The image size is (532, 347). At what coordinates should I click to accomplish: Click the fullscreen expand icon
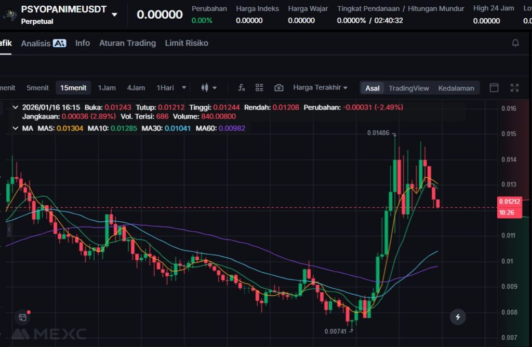tap(514, 88)
